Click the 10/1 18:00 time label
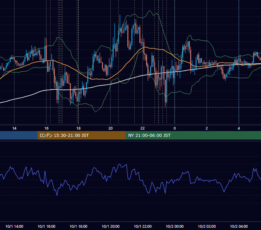Screen dimensions: 261x230 click(78, 226)
